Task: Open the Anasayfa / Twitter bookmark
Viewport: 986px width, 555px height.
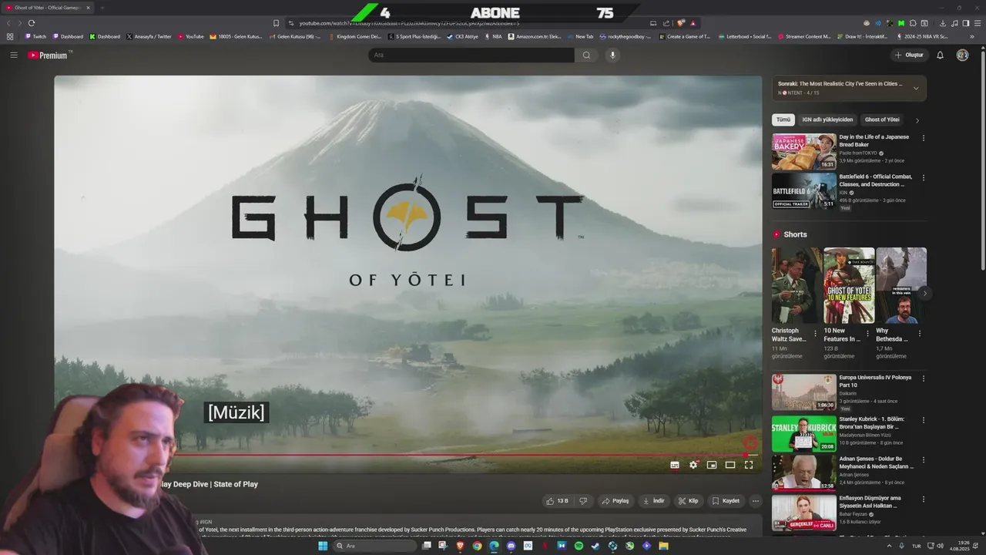Action: point(149,36)
